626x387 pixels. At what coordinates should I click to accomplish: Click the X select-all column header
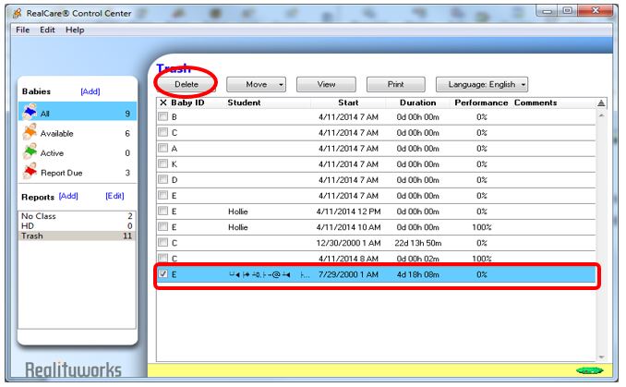click(163, 103)
